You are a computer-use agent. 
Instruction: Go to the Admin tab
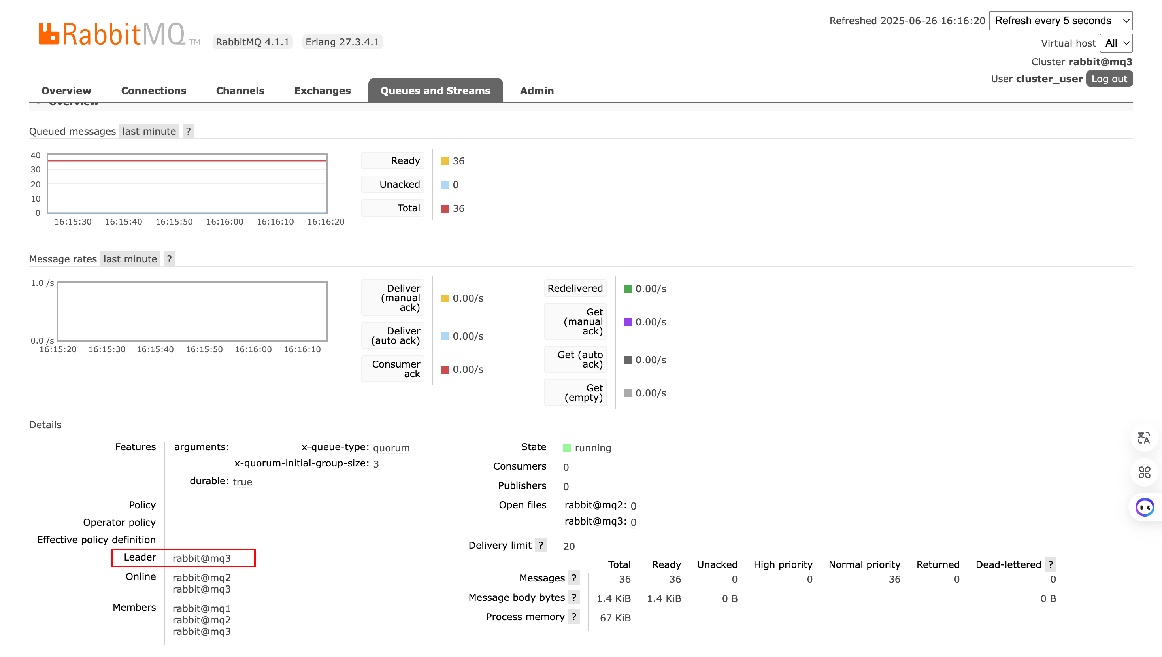(537, 91)
